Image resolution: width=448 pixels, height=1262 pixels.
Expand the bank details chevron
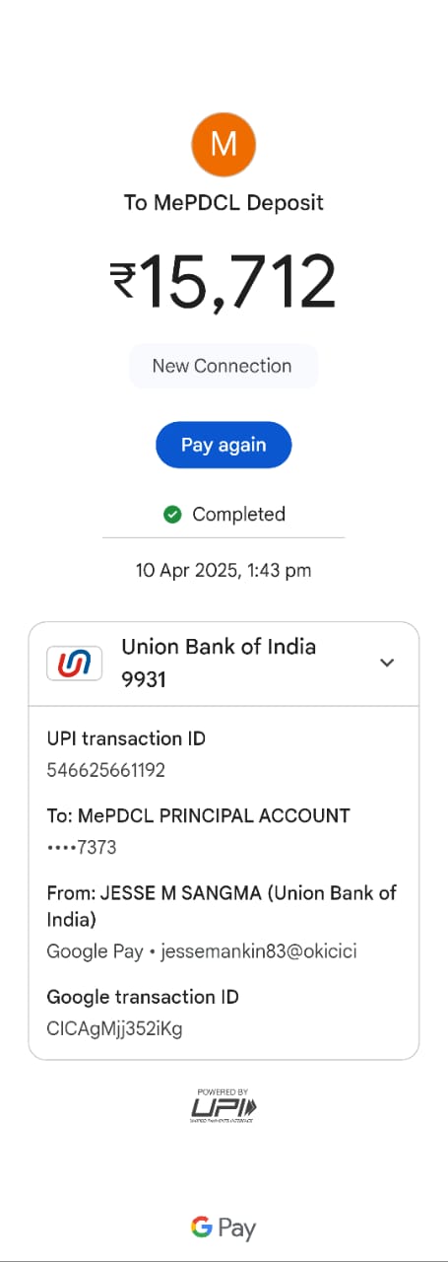click(x=387, y=663)
